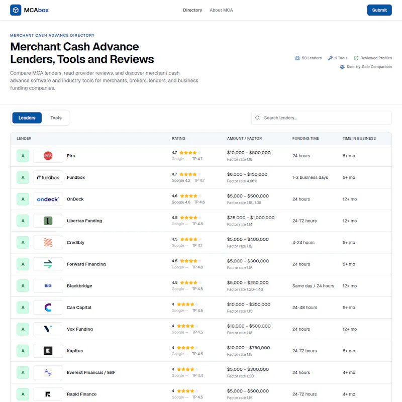Click the search magnifier icon
This screenshot has width=402, height=402.
coord(257,118)
